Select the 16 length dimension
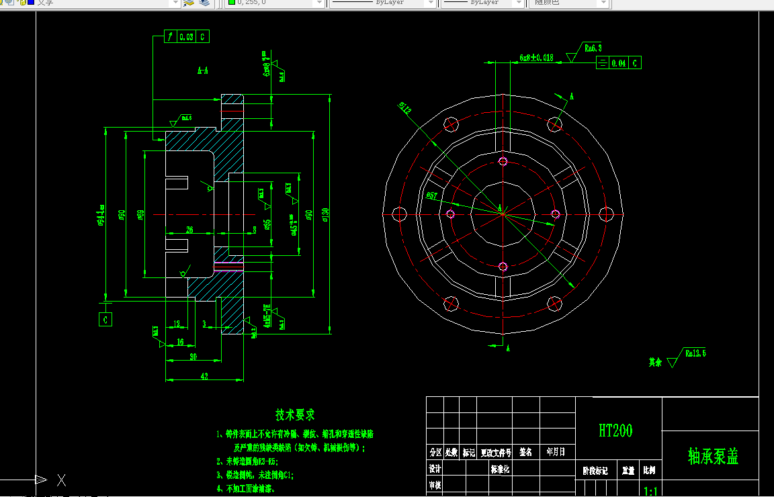 pos(180,342)
